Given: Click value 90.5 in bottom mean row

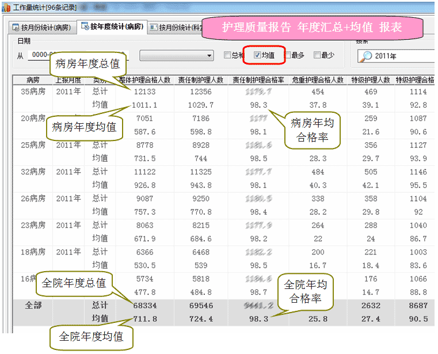Looking at the screenshot, I should click(418, 319).
